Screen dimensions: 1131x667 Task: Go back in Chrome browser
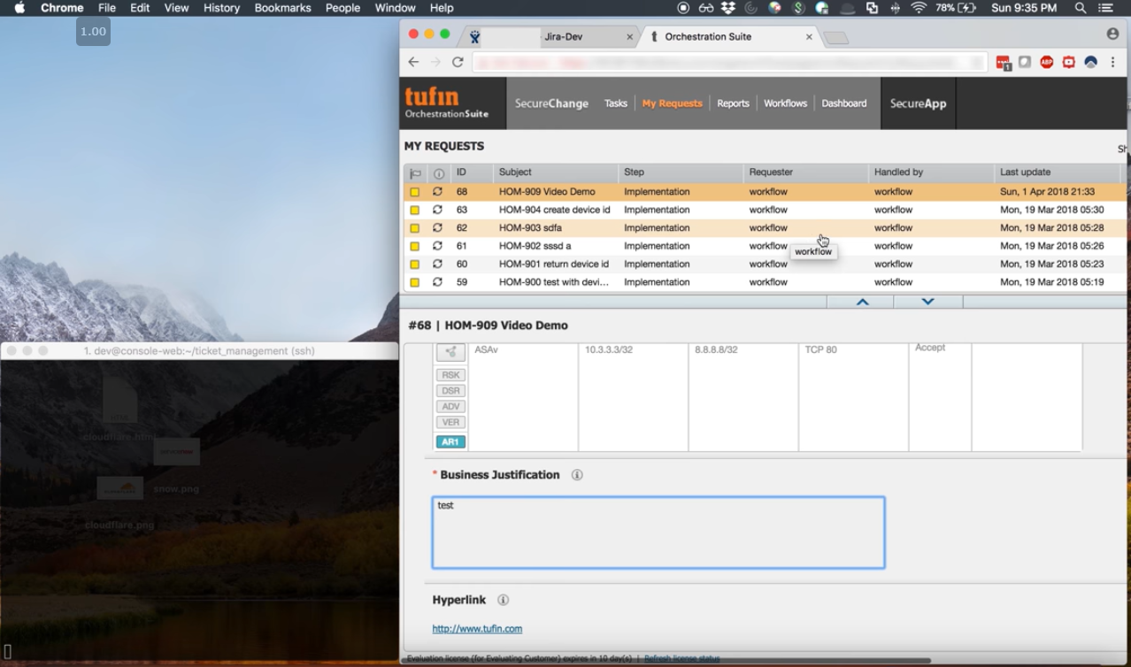(413, 62)
